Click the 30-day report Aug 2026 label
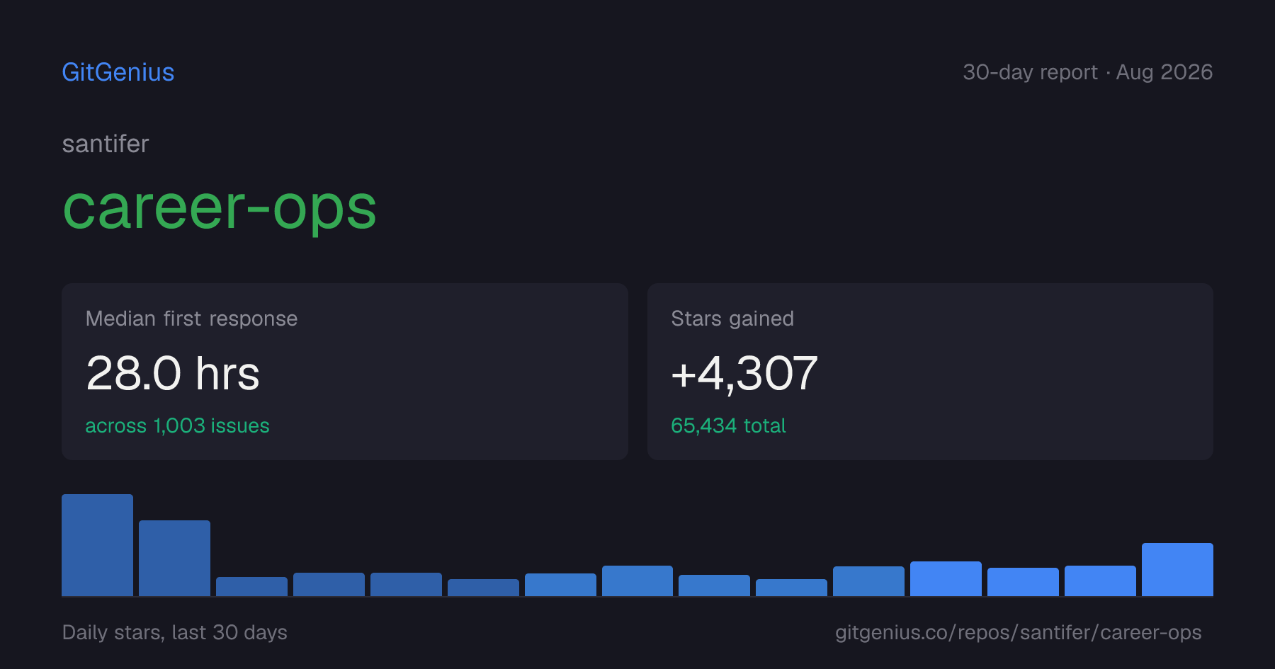The height and width of the screenshot is (669, 1275). tap(1087, 72)
